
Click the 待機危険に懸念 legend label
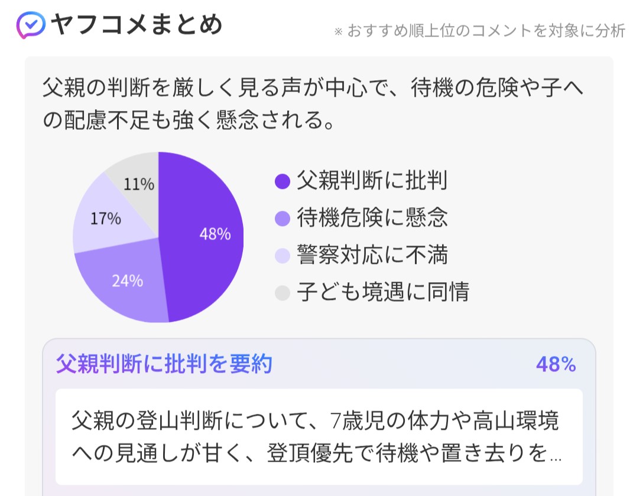(372, 218)
